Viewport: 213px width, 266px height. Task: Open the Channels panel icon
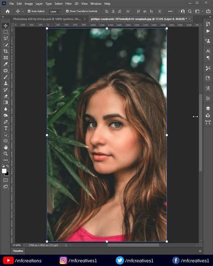(x=208, y=115)
